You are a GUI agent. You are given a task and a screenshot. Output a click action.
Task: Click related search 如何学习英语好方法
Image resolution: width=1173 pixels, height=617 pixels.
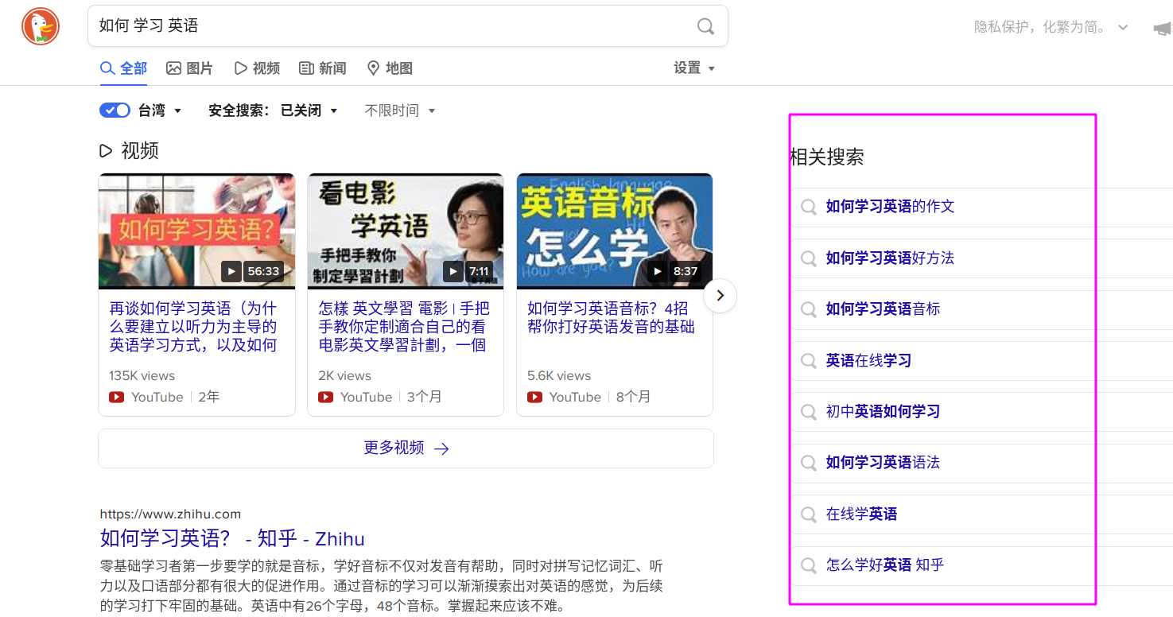coord(890,258)
